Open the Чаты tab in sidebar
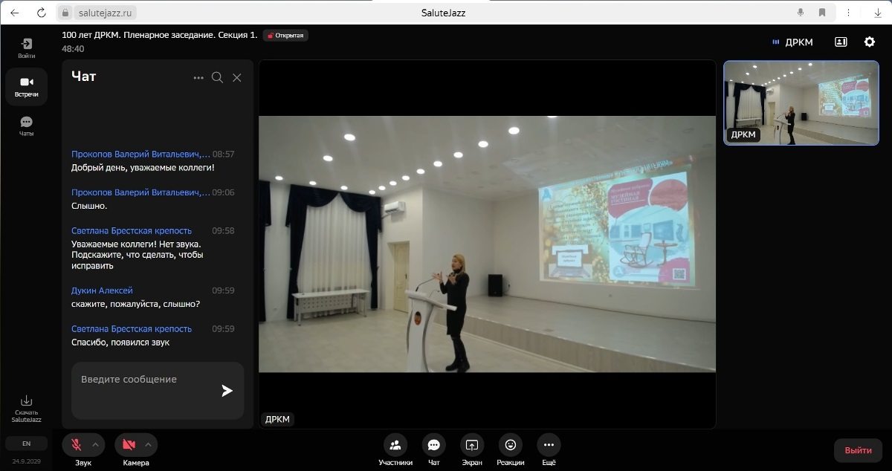This screenshot has height=471, width=892. 27,126
